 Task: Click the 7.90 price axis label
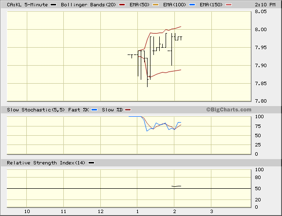click(261, 65)
